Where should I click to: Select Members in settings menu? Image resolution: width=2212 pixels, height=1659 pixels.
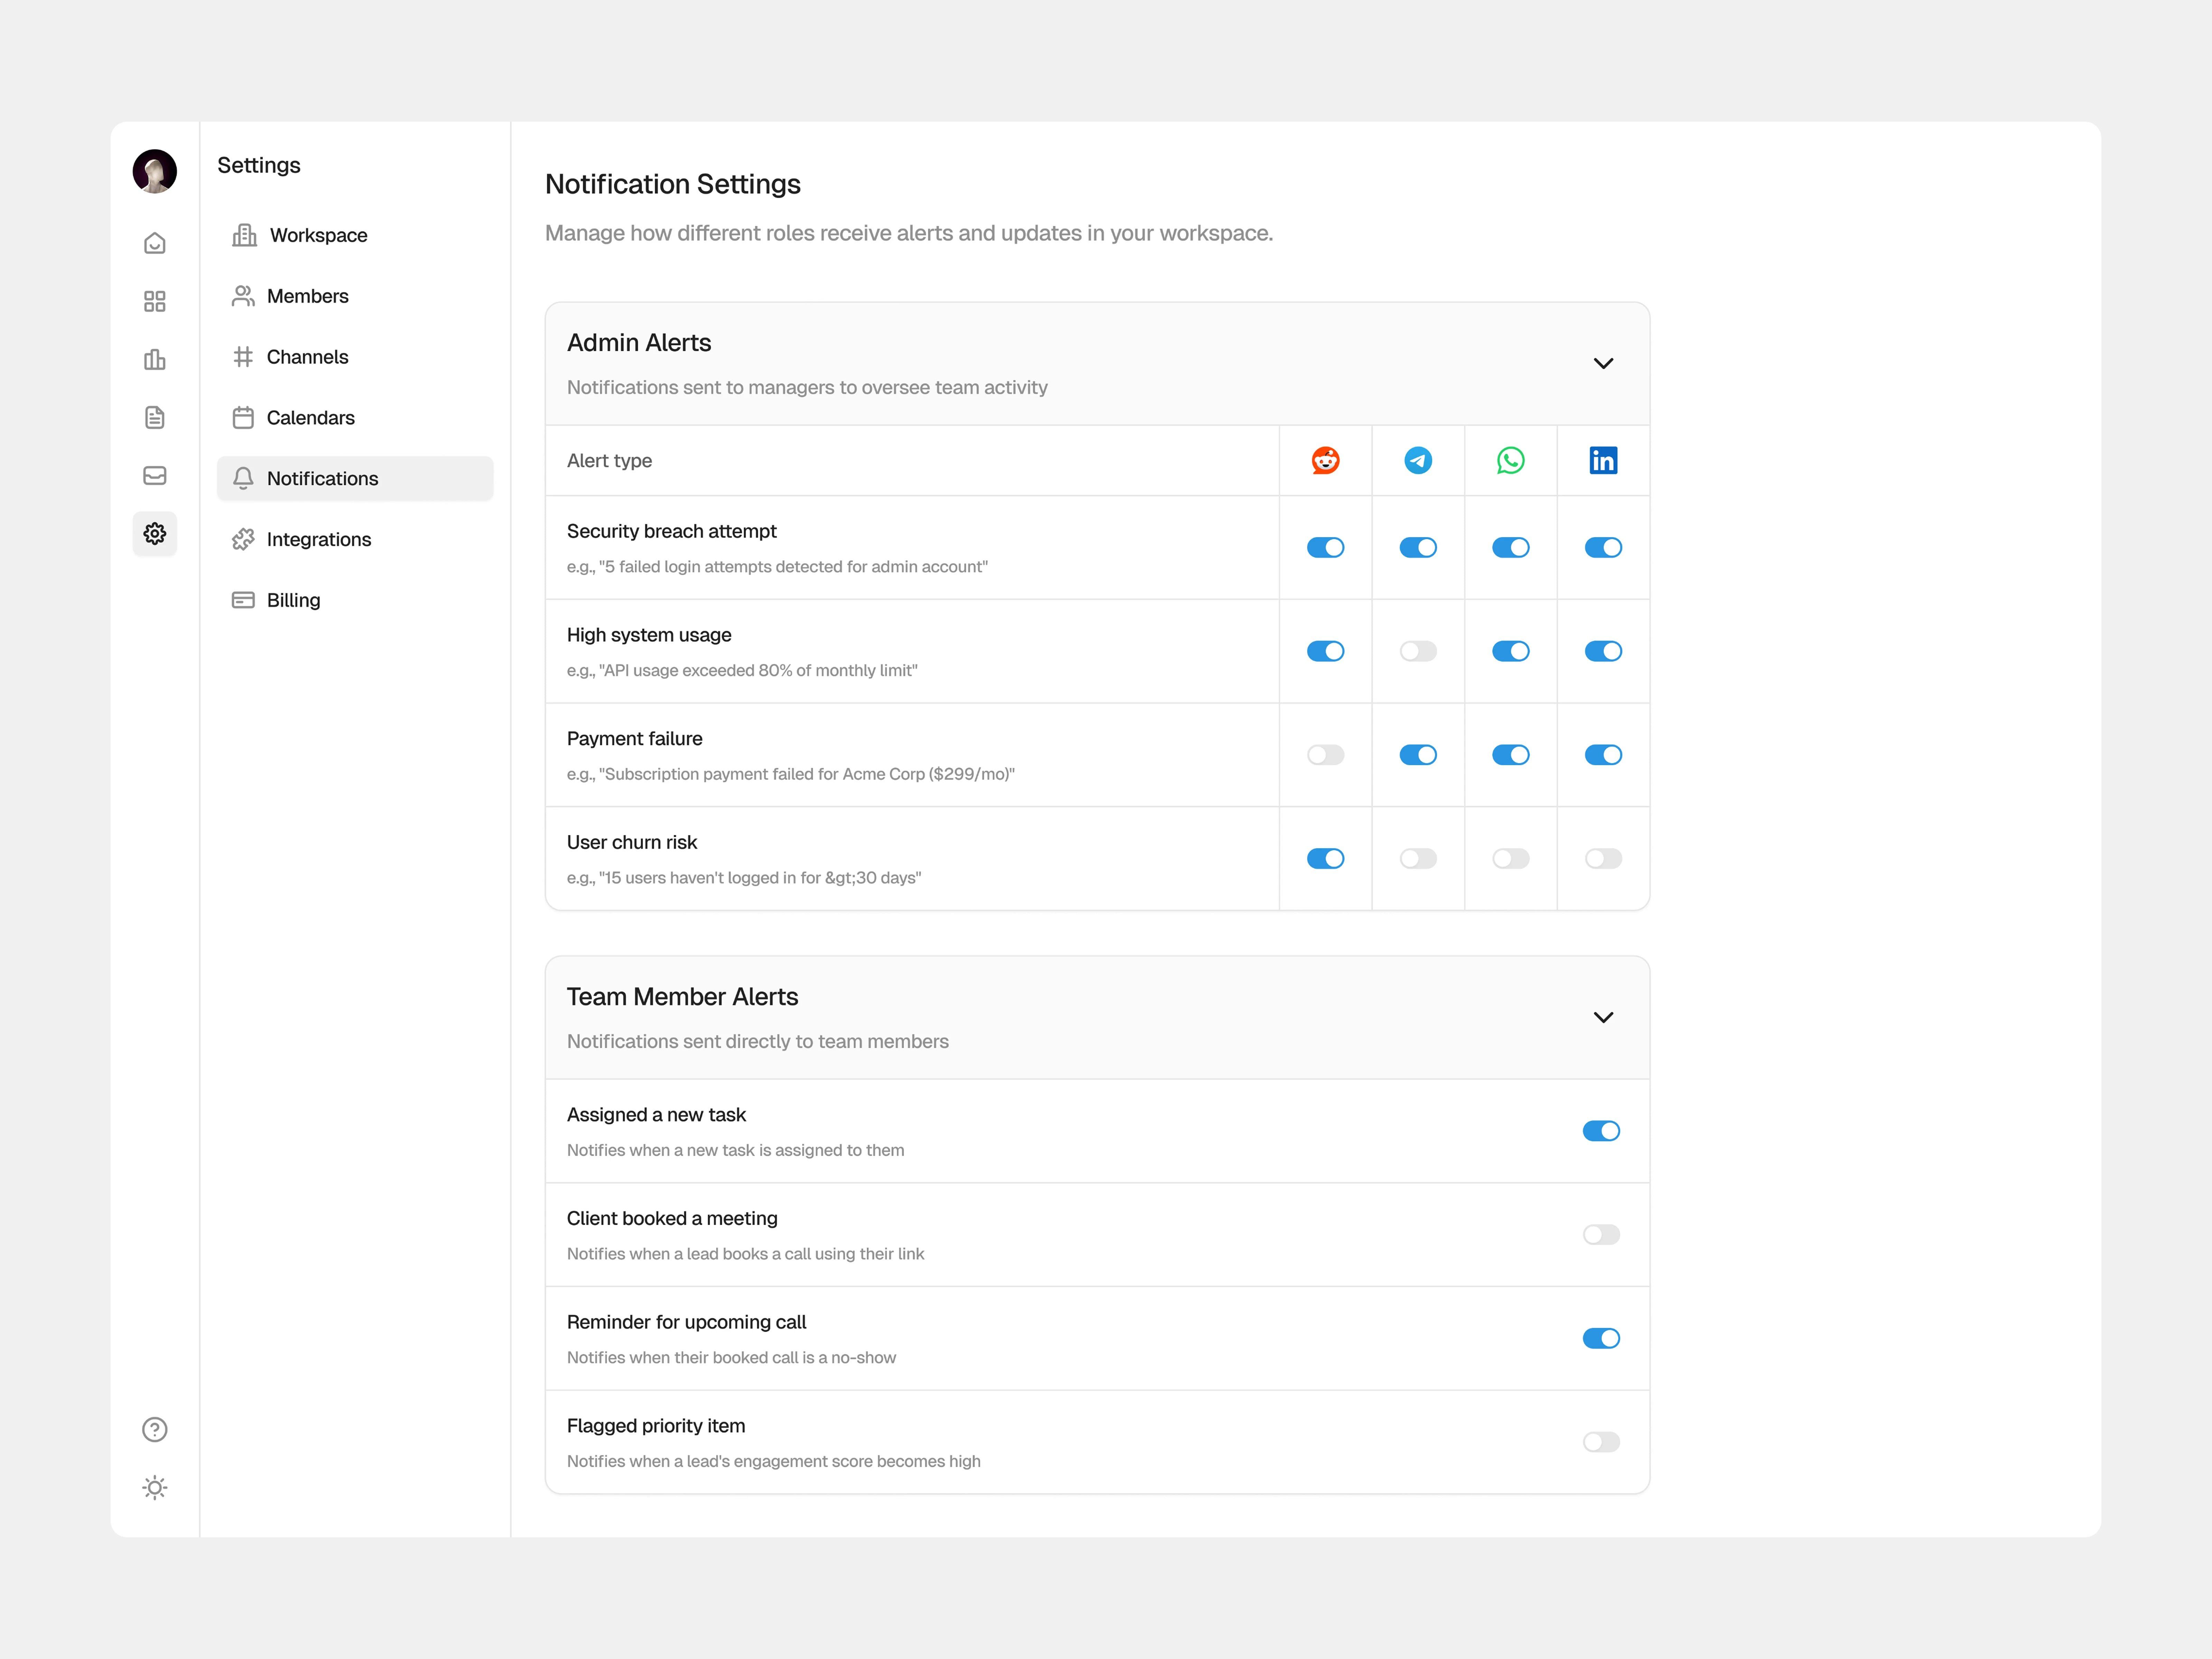tap(307, 296)
